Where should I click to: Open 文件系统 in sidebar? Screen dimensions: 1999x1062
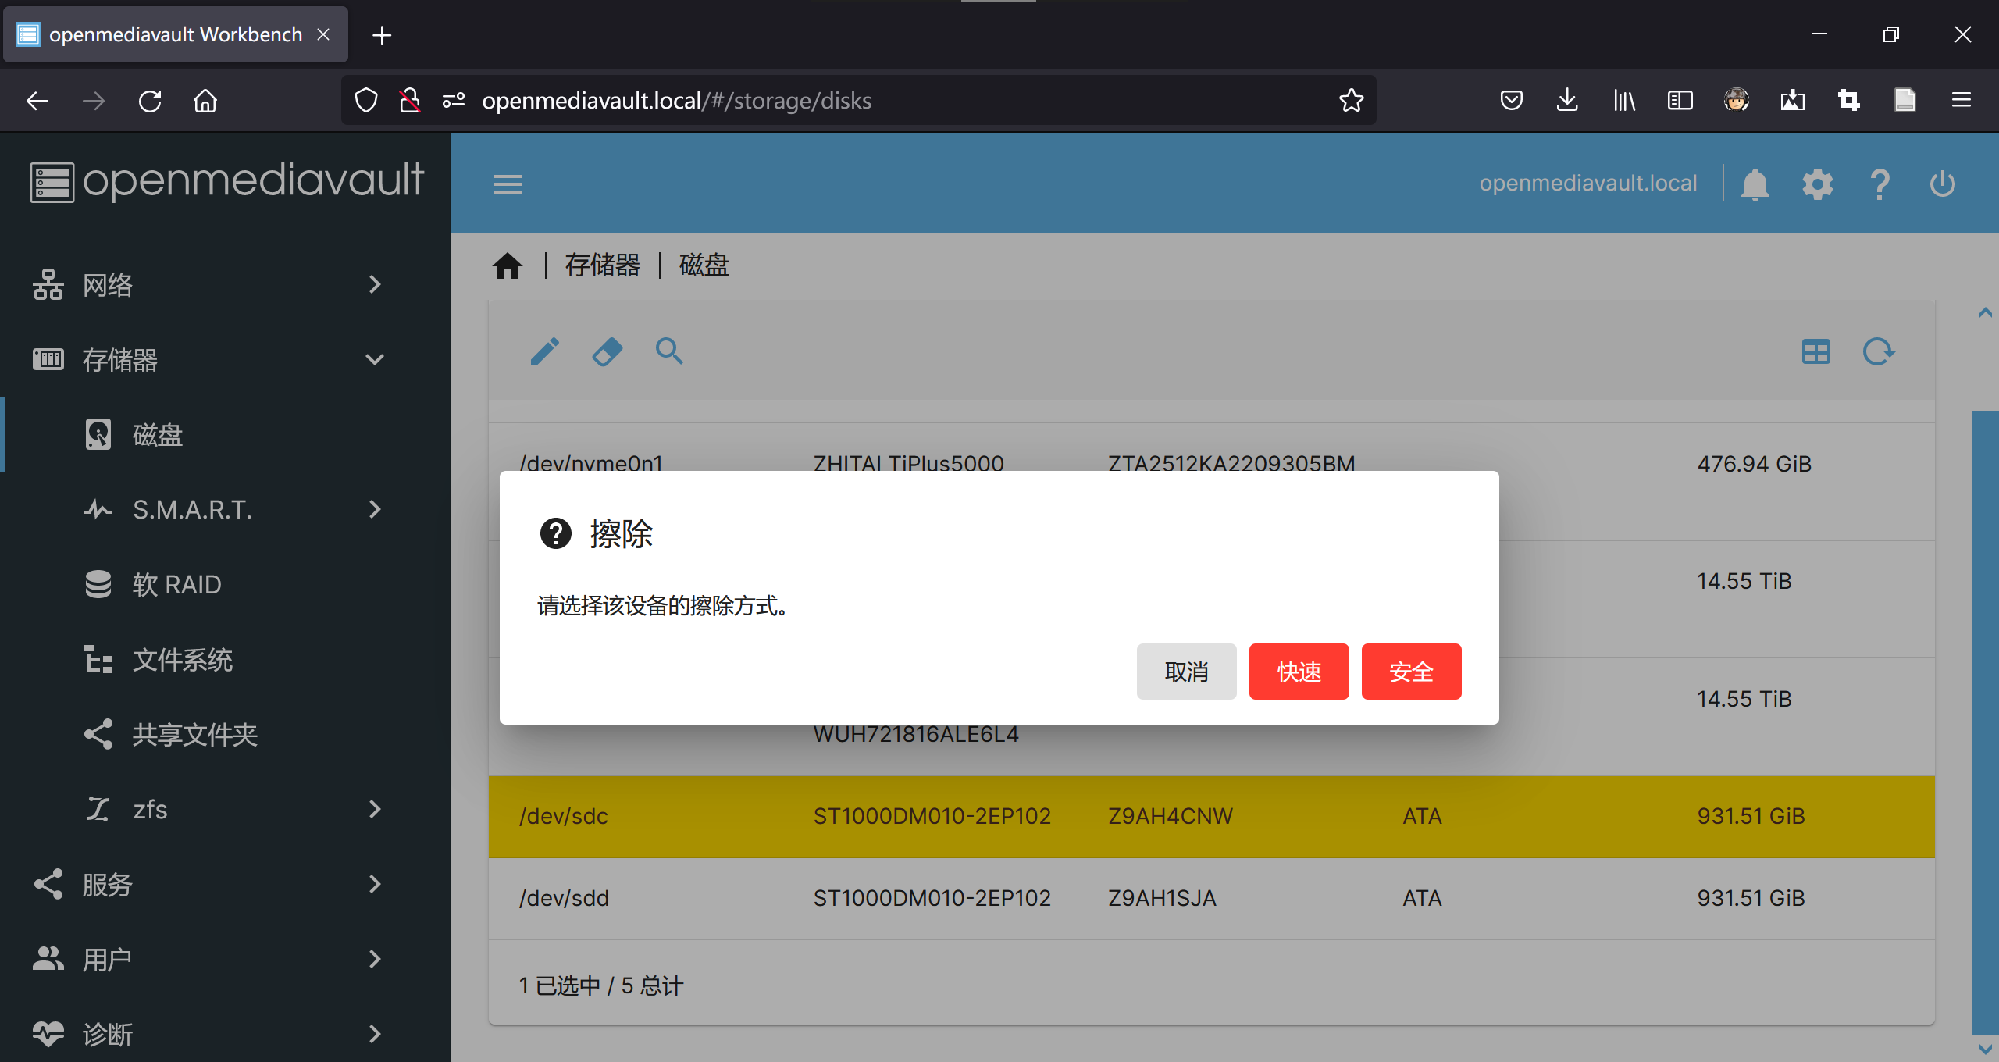click(182, 660)
